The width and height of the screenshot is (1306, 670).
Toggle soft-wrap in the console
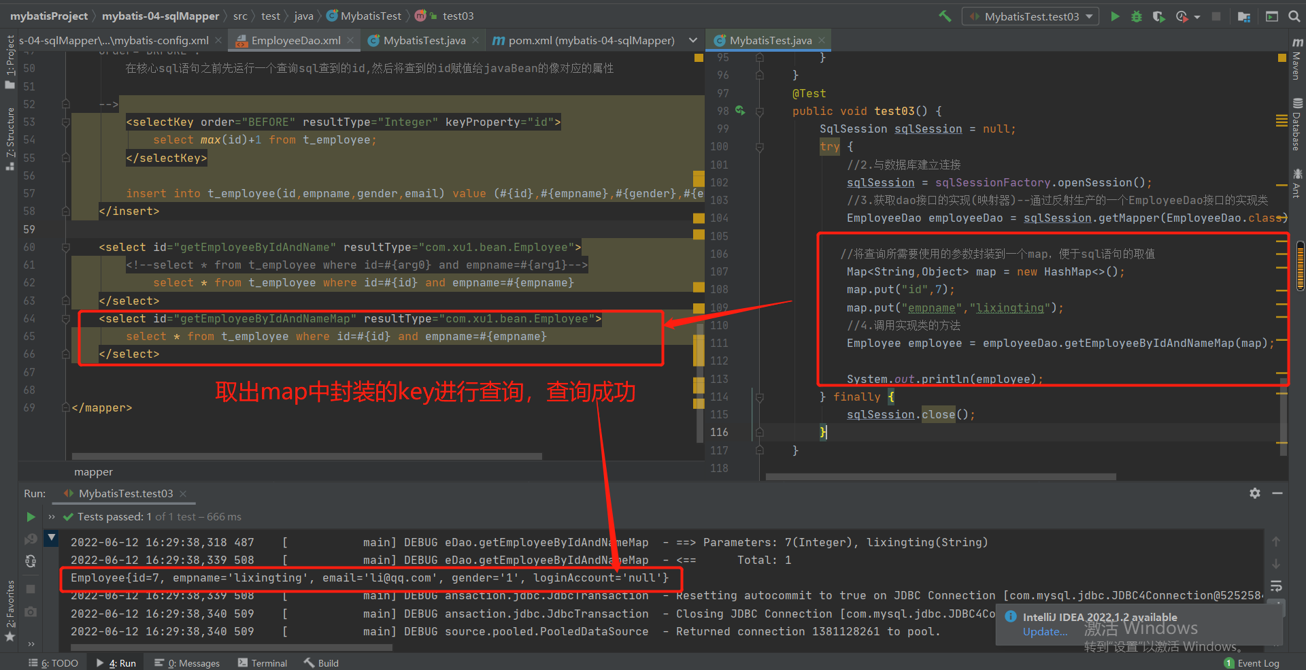[1276, 586]
